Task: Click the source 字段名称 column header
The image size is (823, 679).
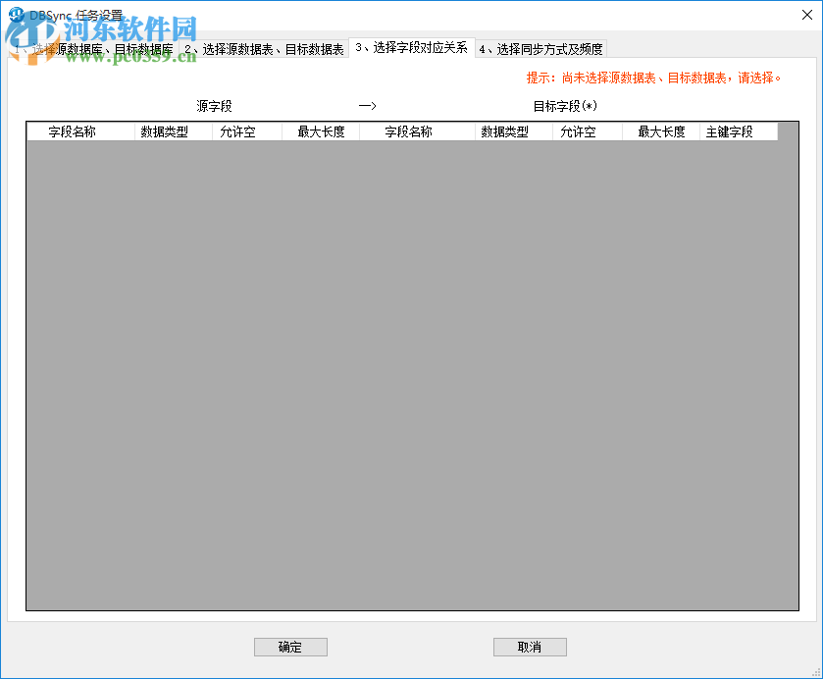Action: tap(79, 131)
